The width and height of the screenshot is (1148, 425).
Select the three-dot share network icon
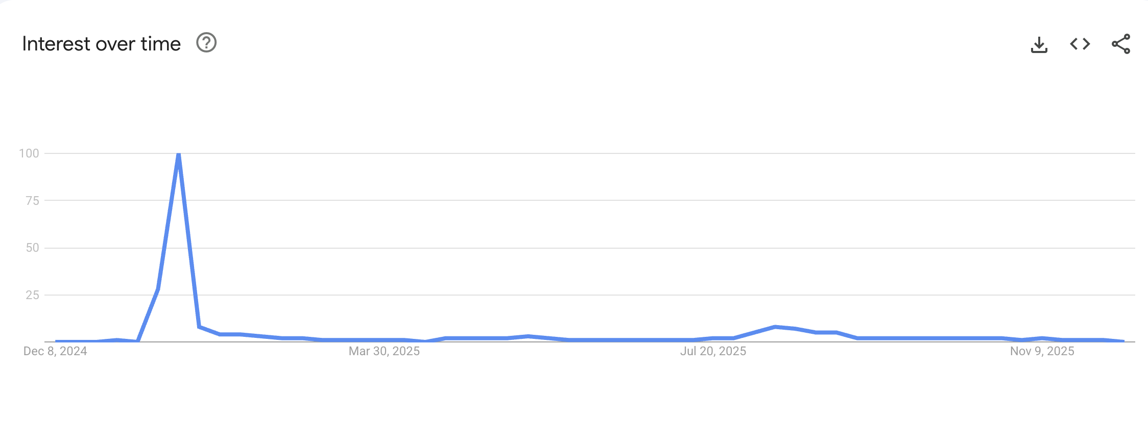pyautogui.click(x=1119, y=44)
